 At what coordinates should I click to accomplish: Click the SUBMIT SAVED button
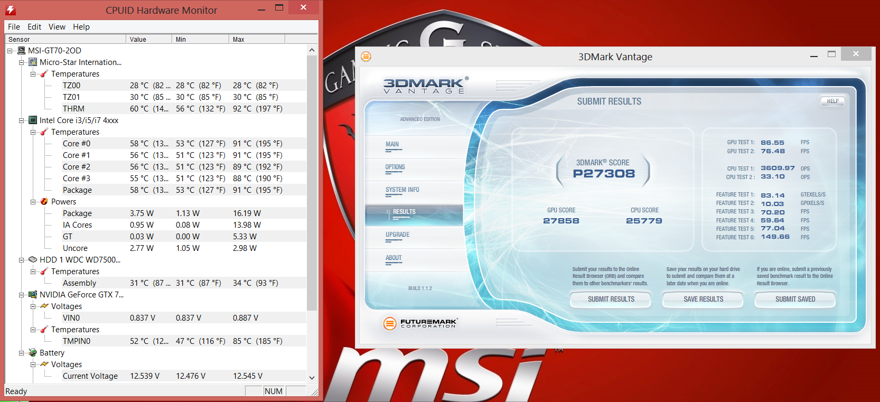click(x=795, y=300)
